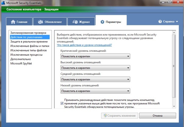Expand the Справка dropdown arrow

pos(177,22)
